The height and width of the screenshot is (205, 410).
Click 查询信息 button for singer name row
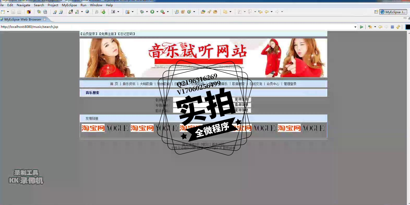pos(242,110)
